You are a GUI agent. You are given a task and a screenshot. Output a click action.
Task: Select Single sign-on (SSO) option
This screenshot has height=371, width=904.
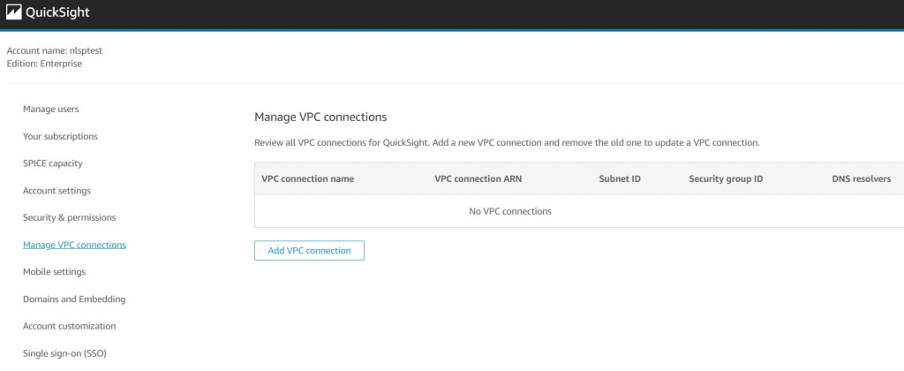point(66,353)
